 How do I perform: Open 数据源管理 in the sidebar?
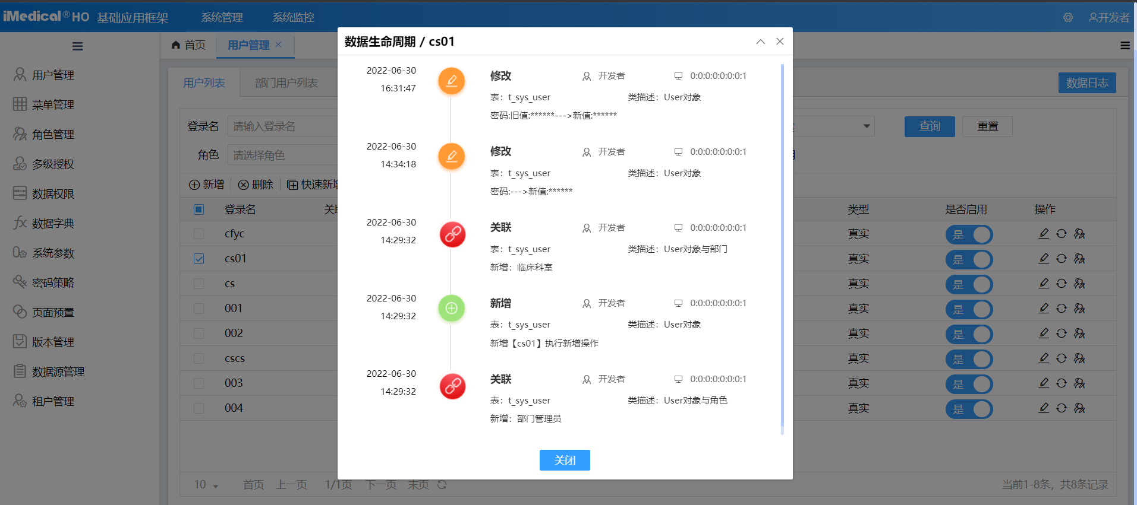tap(49, 371)
